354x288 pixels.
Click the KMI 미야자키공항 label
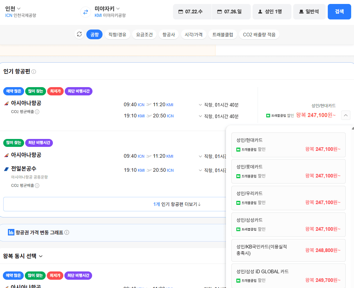coord(110,15)
